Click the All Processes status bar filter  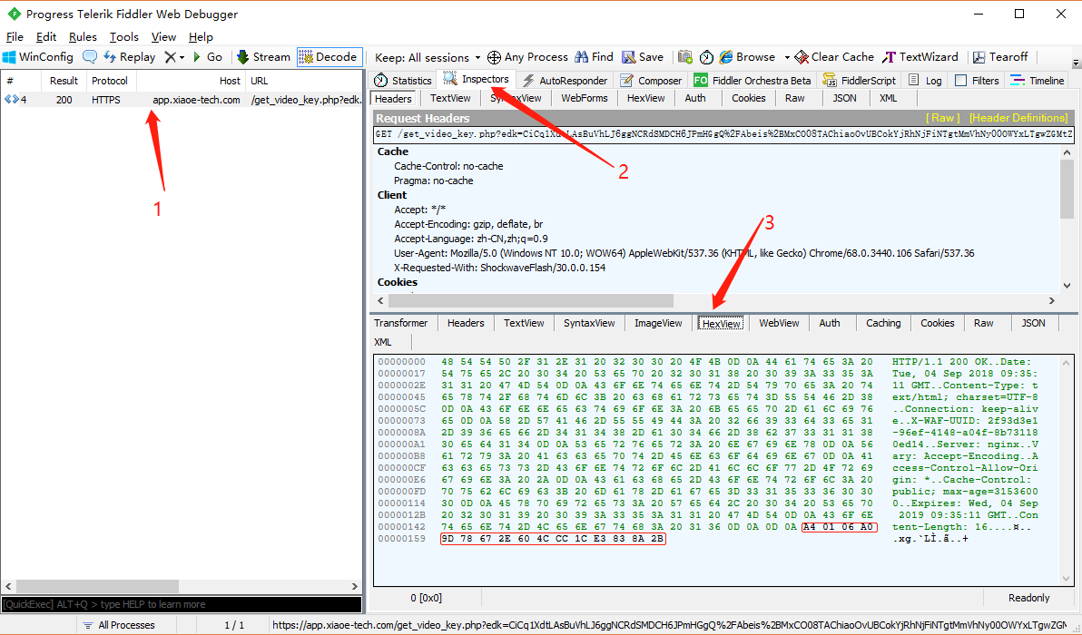click(x=120, y=625)
